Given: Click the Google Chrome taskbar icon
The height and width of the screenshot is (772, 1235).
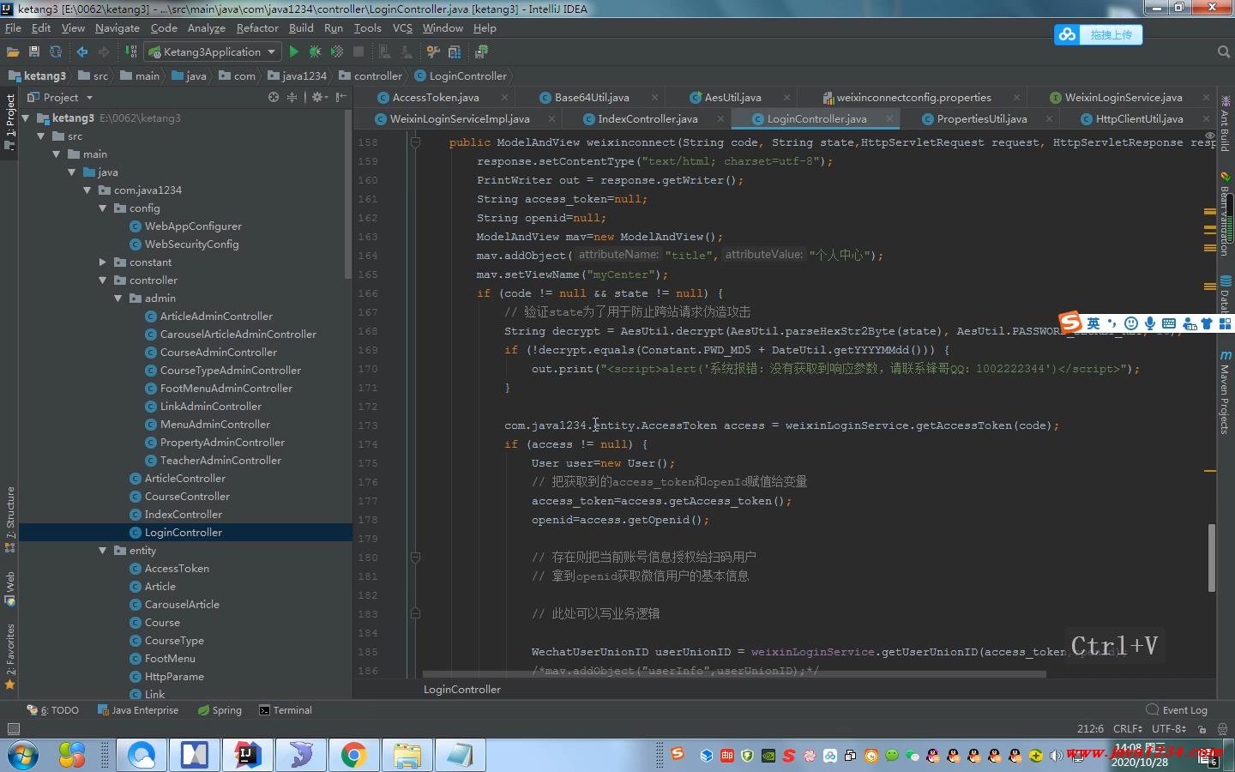Looking at the screenshot, I should point(353,755).
